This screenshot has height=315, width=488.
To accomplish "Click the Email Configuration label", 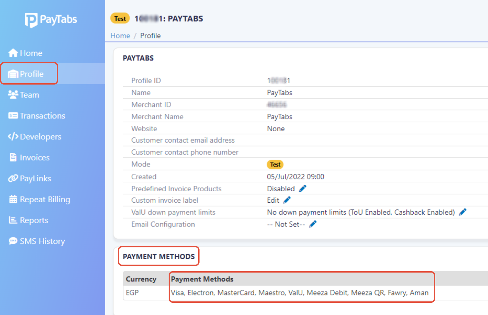I will coord(163,224).
